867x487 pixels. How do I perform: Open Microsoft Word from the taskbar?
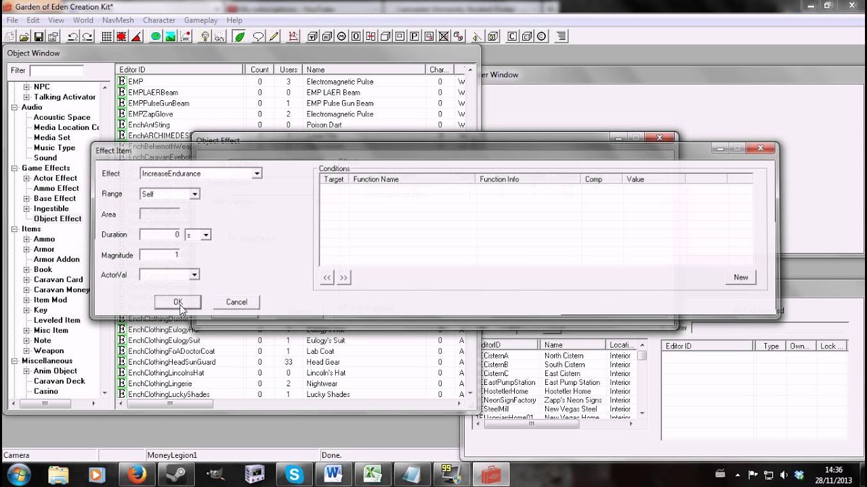pyautogui.click(x=333, y=474)
